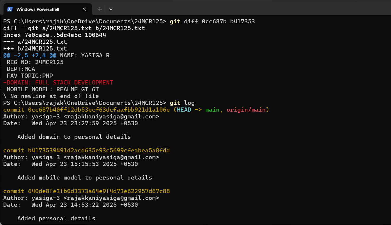391x225 pixels.
Task: Click the green 'main' branch label
Action: pyautogui.click(x=212, y=110)
